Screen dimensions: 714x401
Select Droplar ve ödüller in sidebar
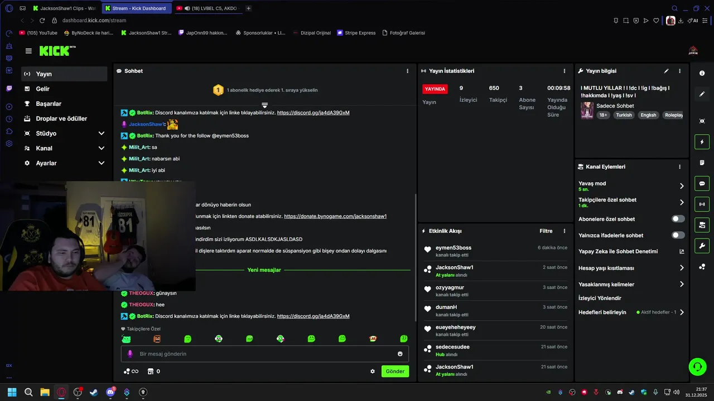coord(64,119)
